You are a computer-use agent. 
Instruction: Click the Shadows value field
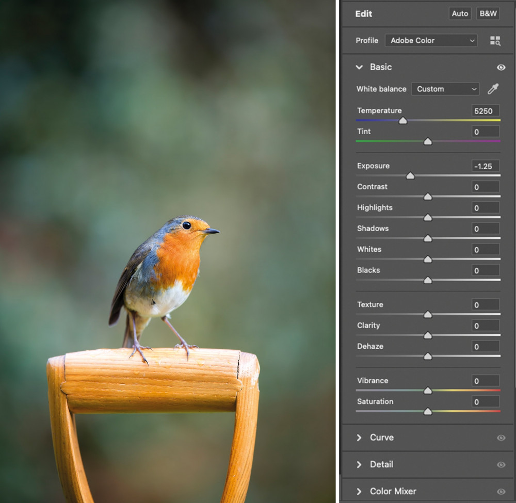486,229
